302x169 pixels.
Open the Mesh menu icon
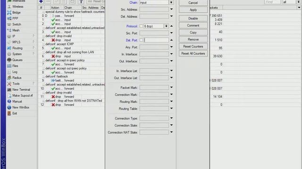pos(9,30)
